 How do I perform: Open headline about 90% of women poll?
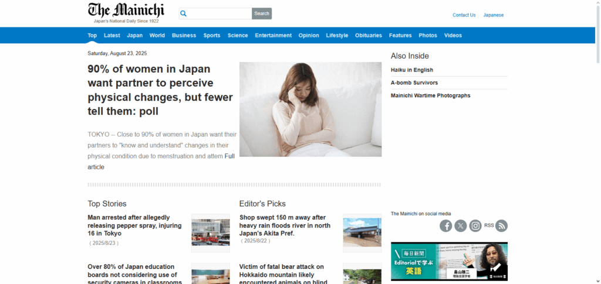[x=160, y=90]
